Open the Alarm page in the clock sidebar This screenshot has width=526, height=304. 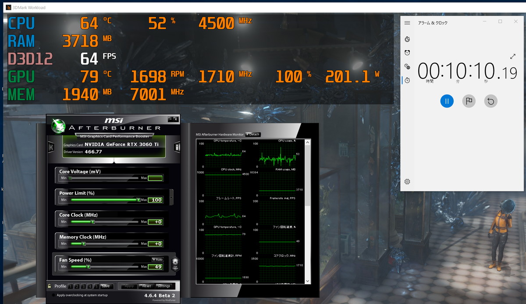coord(407,53)
